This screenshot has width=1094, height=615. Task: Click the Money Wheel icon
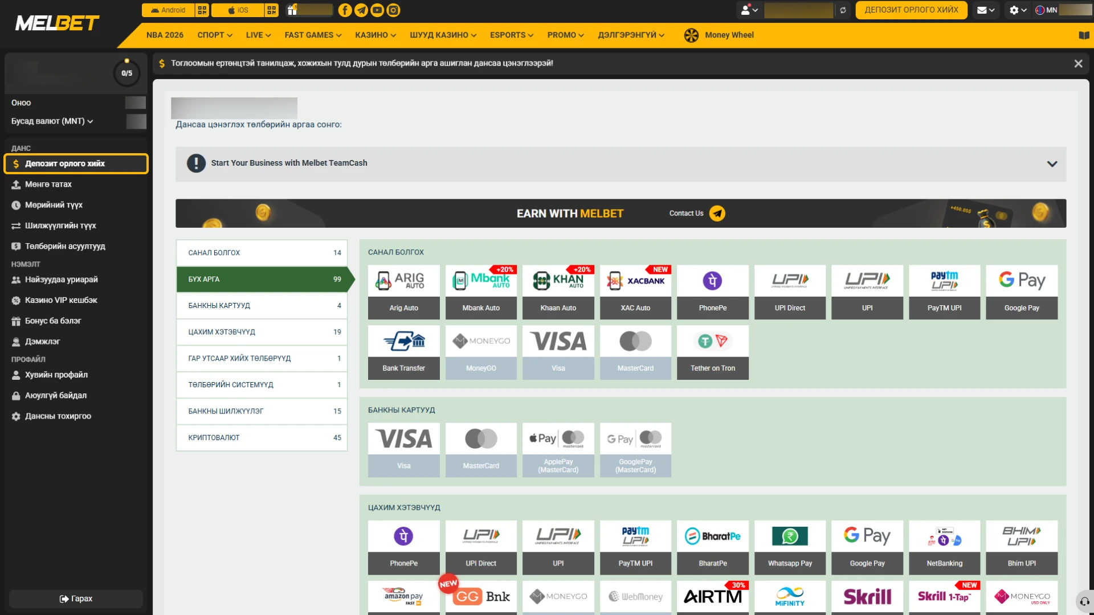(691, 35)
